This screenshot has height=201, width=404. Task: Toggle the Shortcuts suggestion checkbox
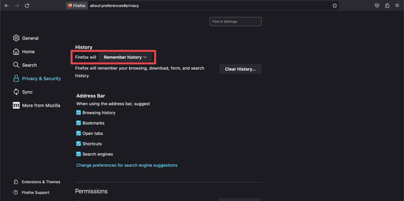[x=79, y=144]
